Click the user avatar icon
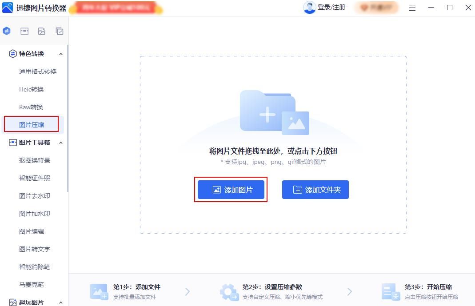The height and width of the screenshot is (306, 475). [309, 8]
